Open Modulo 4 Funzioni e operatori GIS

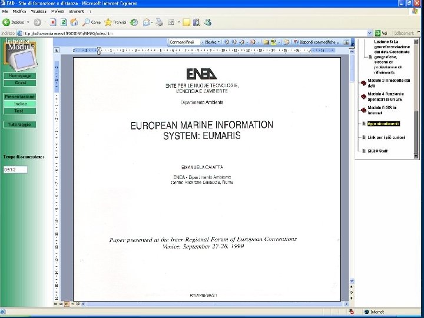point(386,97)
